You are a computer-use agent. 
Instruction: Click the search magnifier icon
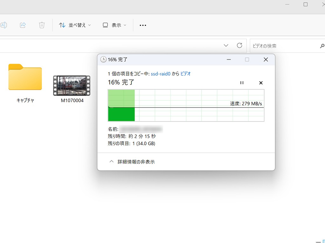pos(322,46)
